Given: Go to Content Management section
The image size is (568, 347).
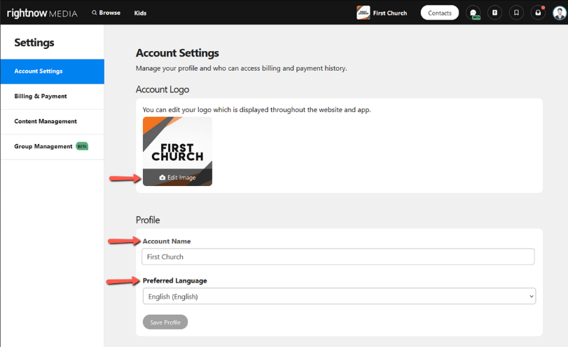Looking at the screenshot, I should tap(52, 122).
